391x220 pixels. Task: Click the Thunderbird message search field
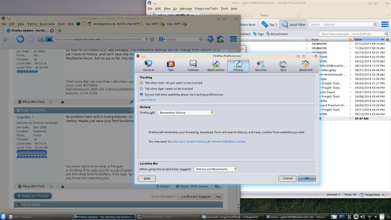point(340,24)
